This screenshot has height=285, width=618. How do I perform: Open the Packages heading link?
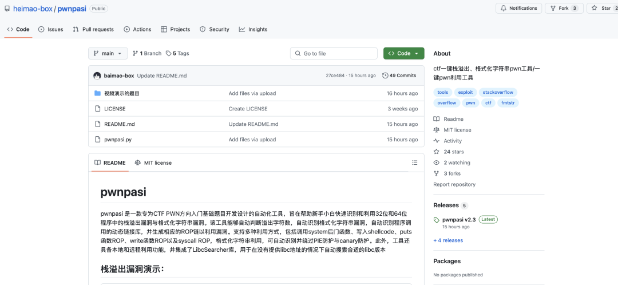447,261
